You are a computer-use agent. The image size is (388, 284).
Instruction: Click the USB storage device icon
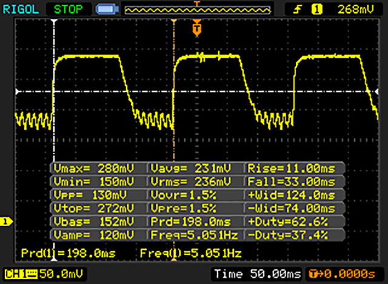[x=107, y=10]
